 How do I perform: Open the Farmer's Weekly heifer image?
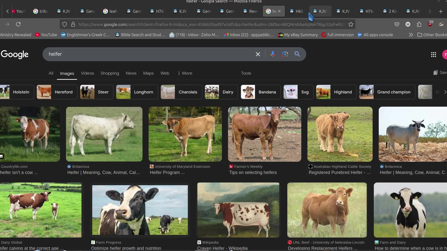point(265,134)
